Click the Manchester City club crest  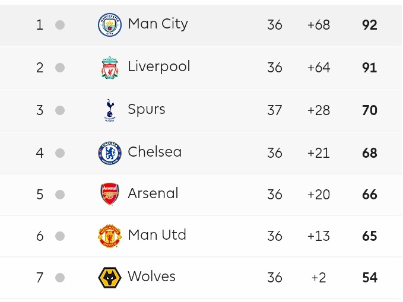coord(109,25)
